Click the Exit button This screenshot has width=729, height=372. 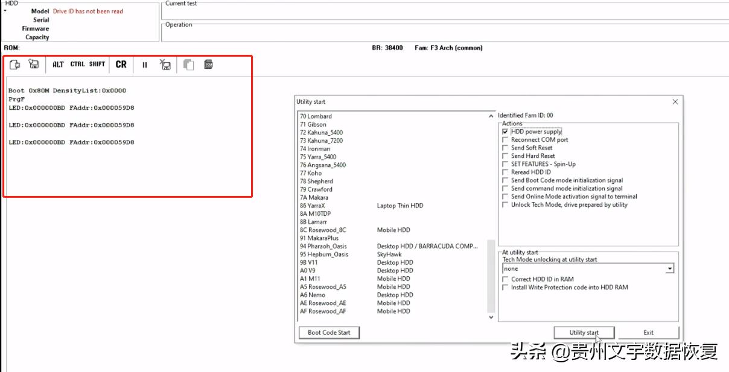coord(648,332)
